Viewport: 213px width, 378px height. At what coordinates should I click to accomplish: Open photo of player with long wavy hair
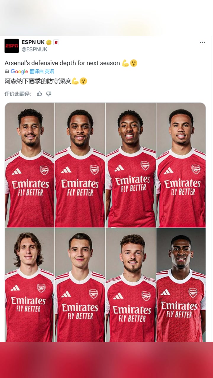click(30, 285)
